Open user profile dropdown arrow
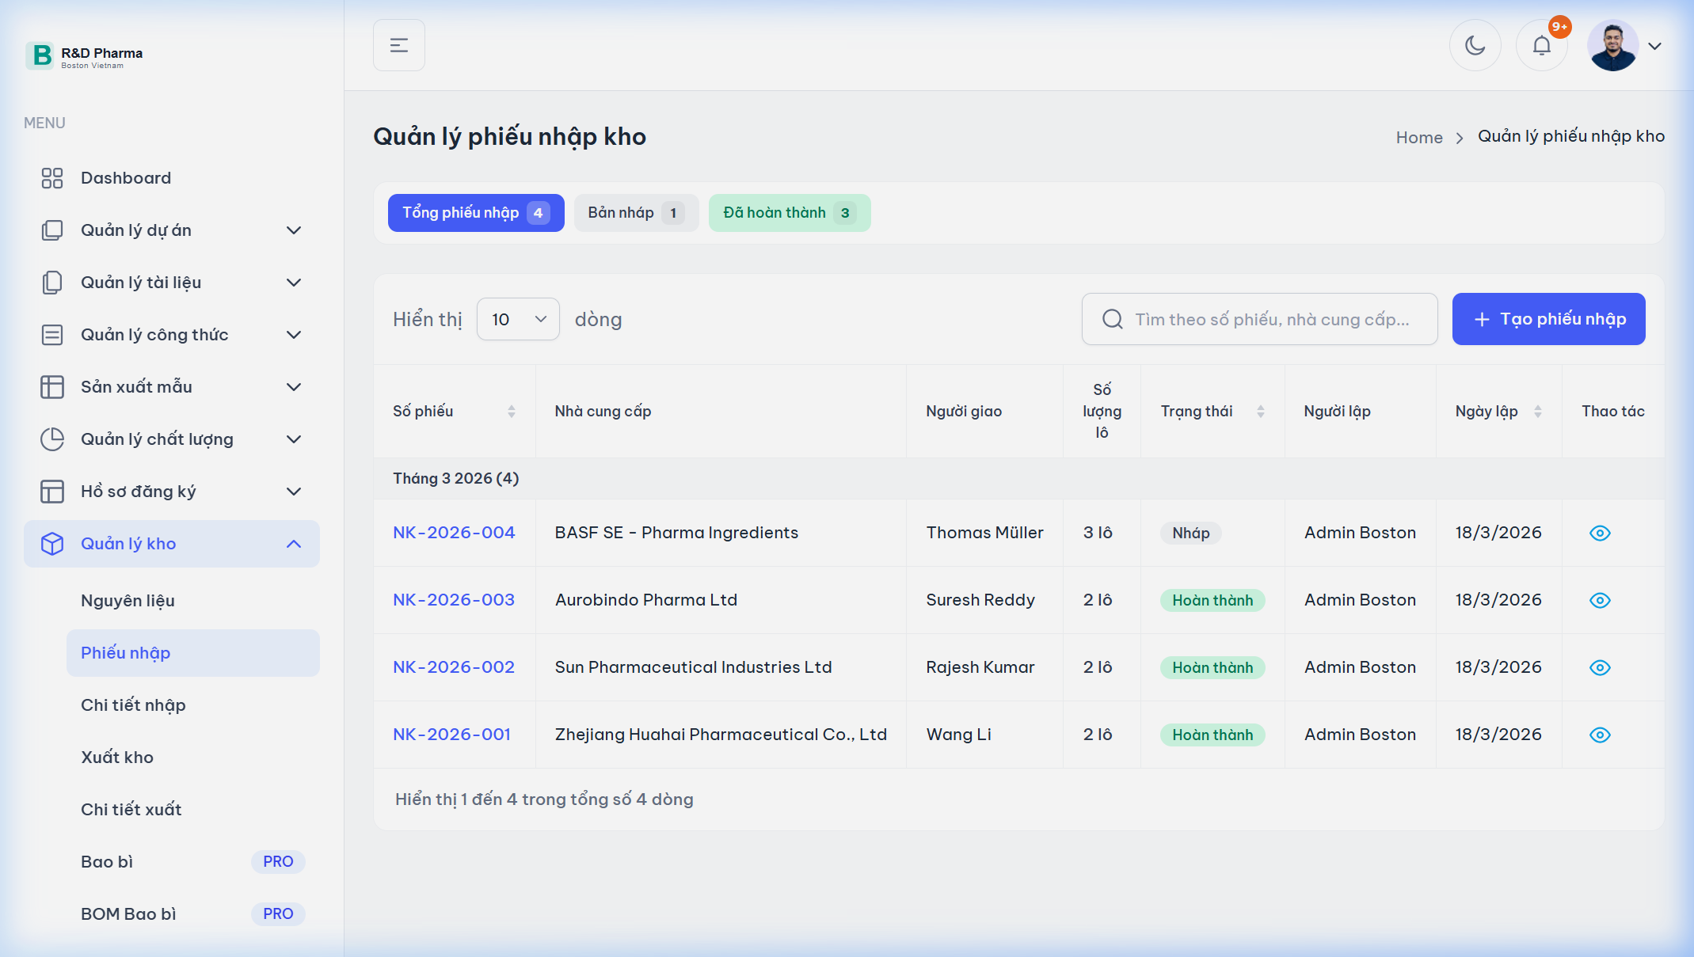Viewport: 1694px width, 957px height. (1655, 46)
